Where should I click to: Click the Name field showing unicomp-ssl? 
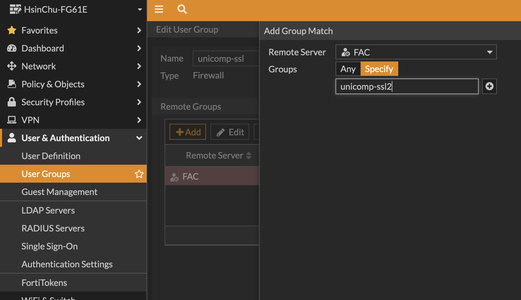pyautogui.click(x=226, y=59)
